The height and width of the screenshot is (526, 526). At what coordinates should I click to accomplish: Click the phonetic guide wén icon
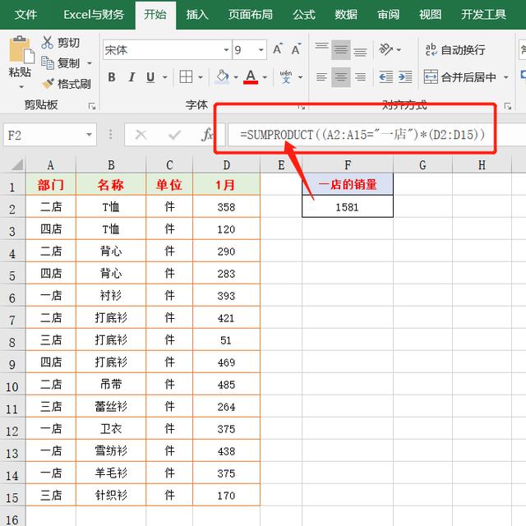pyautogui.click(x=286, y=76)
